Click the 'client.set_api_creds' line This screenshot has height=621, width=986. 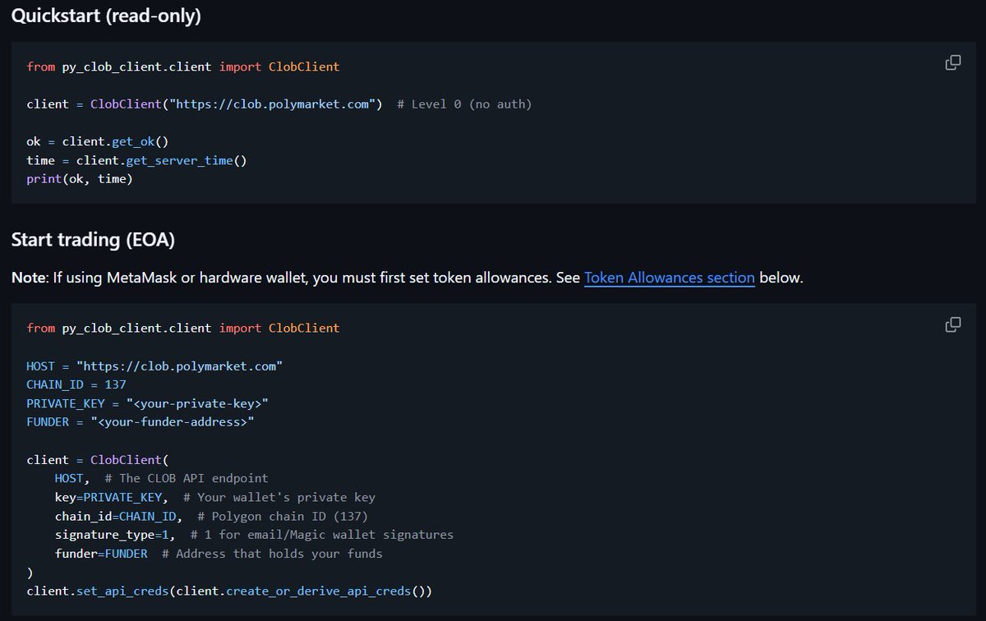pos(229,591)
